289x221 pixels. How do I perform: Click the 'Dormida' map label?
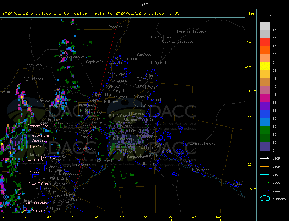[203, 170]
